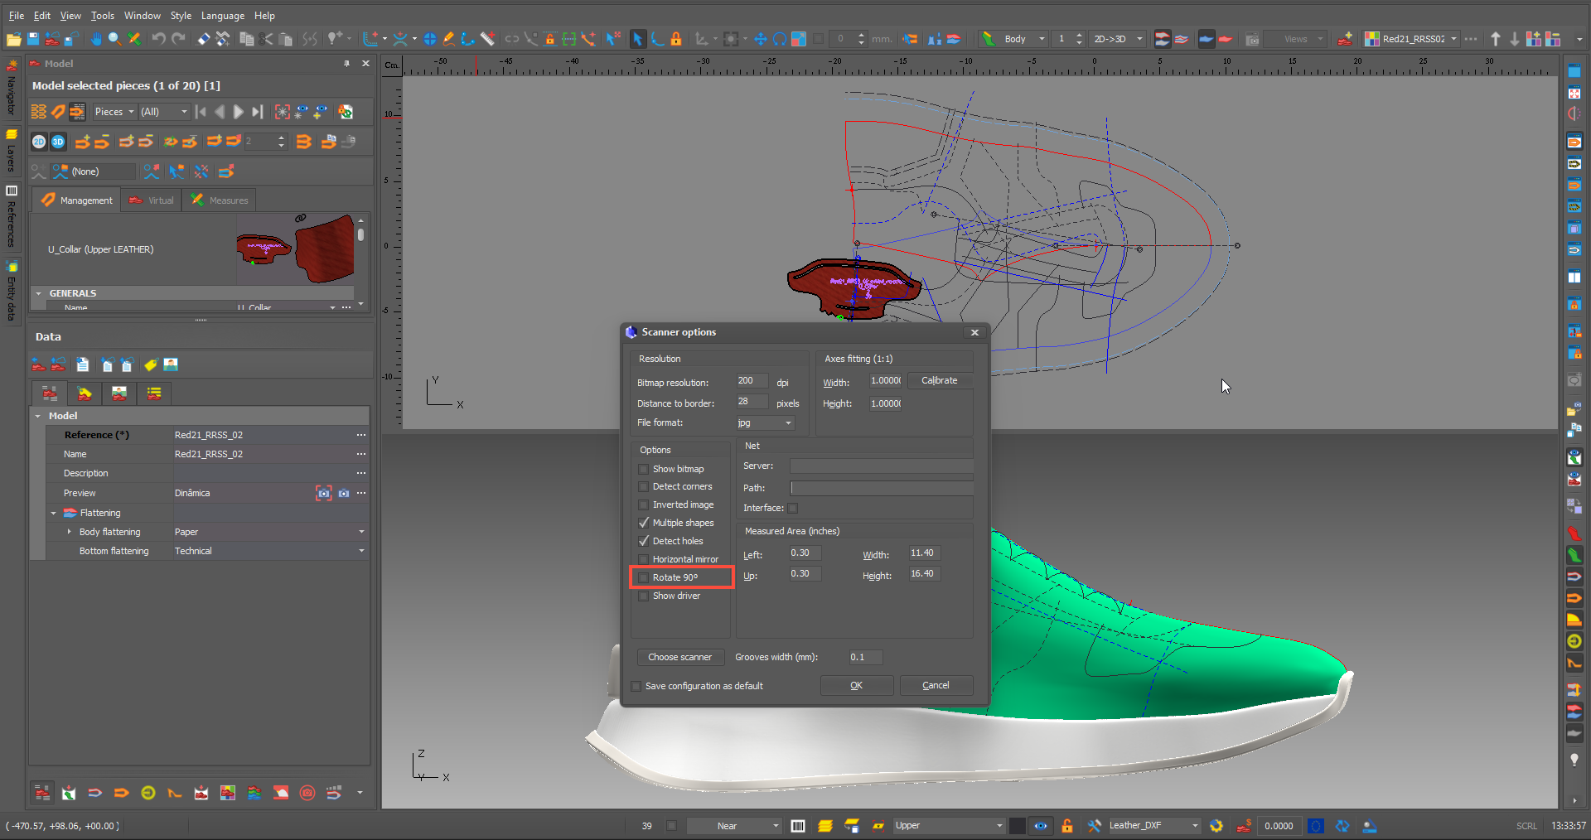Select the Eraser tool in toolbar
The image size is (1591, 840).
[x=204, y=39]
